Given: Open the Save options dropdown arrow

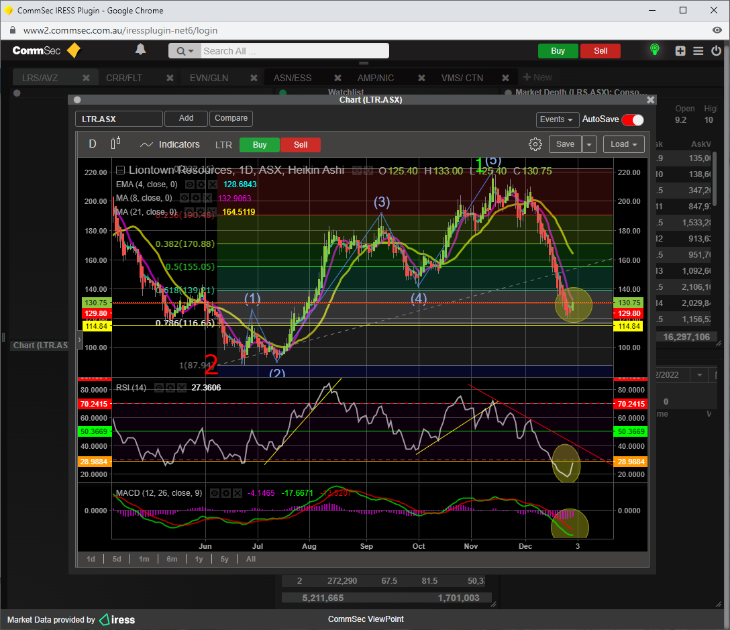Looking at the screenshot, I should click(589, 144).
